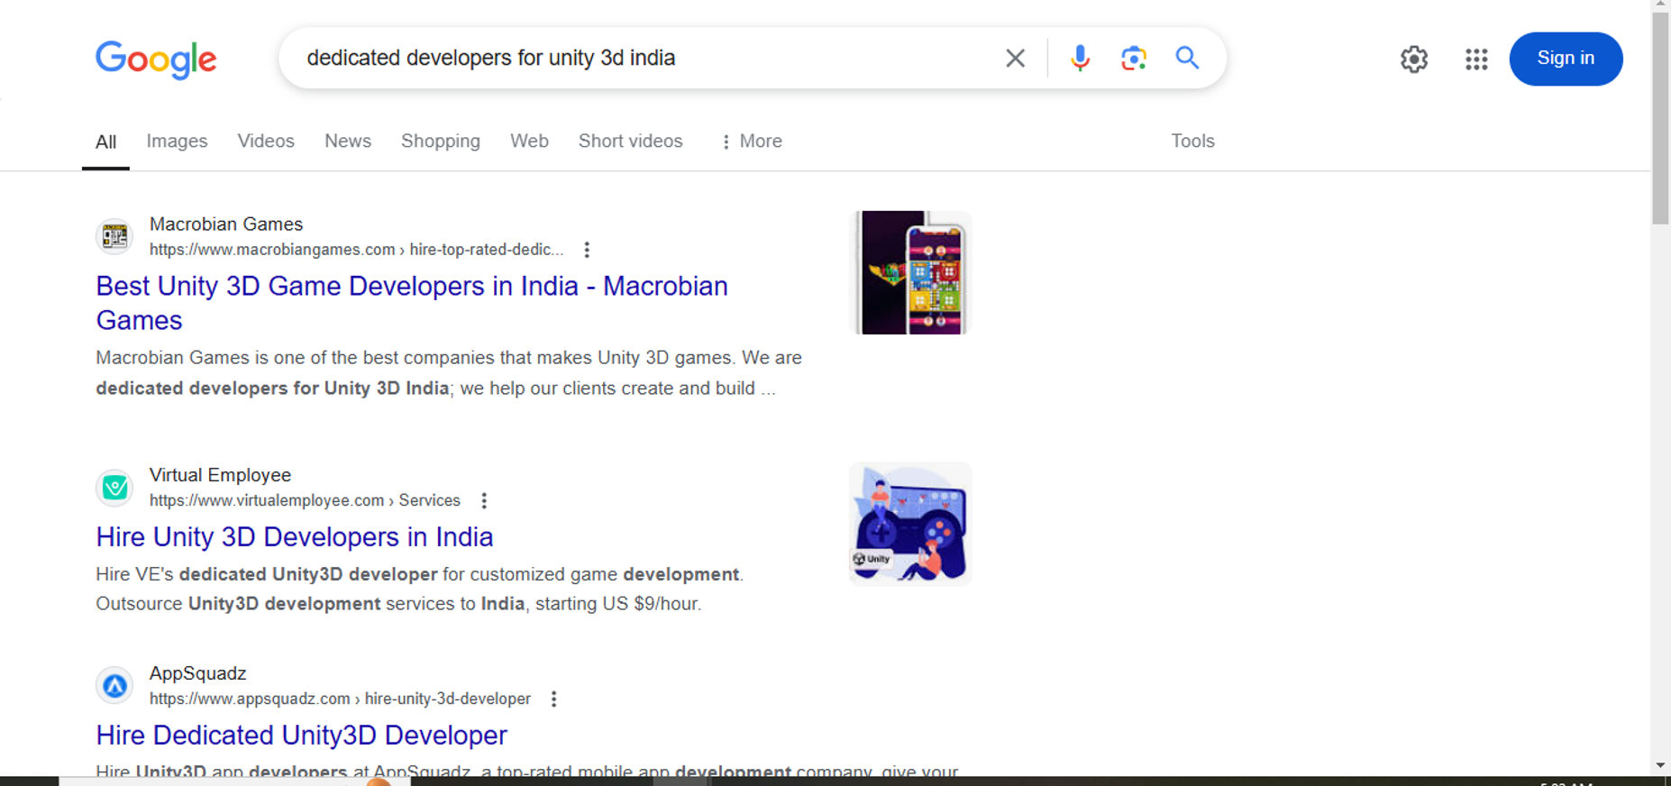This screenshot has width=1671, height=786.
Task: Click the Macrobian Games ludo thumbnail
Action: tap(911, 273)
